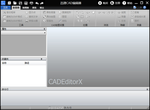
Task: Click the blue help question mark icon
Action: click(x=144, y=7)
